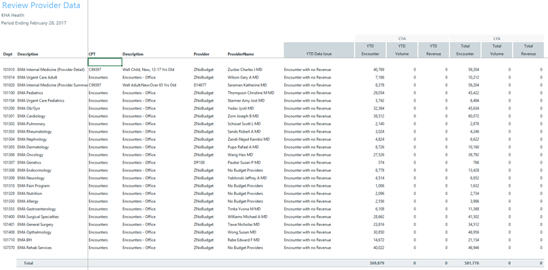Click the CPT column header
The image size is (548, 270).
[x=91, y=54]
